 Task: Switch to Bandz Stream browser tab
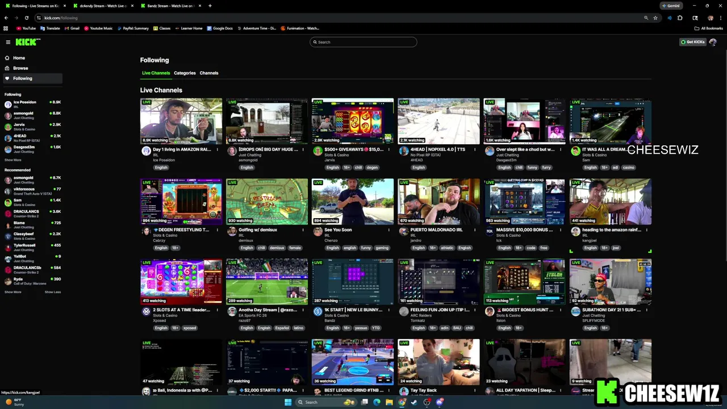pos(170,6)
